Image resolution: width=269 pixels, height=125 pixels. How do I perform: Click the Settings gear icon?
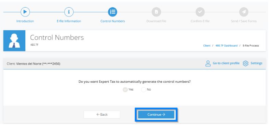pyautogui.click(x=245, y=63)
